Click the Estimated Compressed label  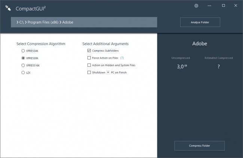219,58
